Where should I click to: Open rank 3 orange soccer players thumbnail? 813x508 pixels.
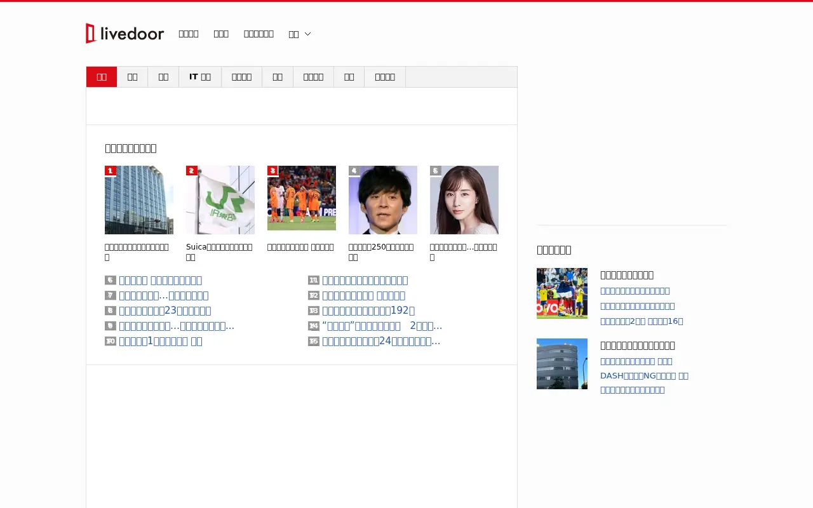tap(302, 198)
